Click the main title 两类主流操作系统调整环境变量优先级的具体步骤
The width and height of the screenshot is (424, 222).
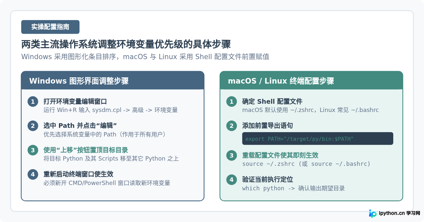coord(126,44)
